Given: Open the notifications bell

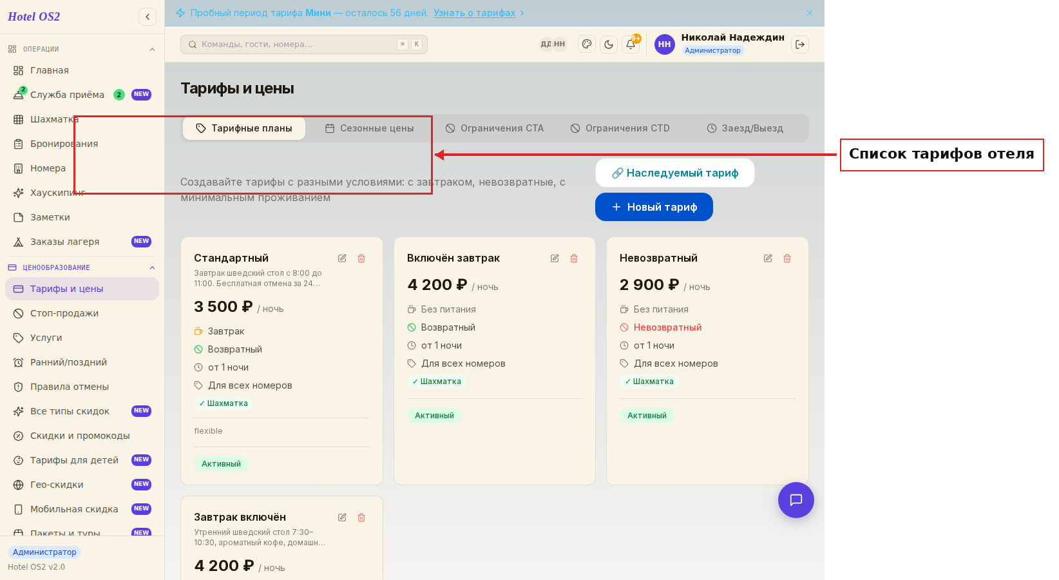Looking at the screenshot, I should coord(631,44).
